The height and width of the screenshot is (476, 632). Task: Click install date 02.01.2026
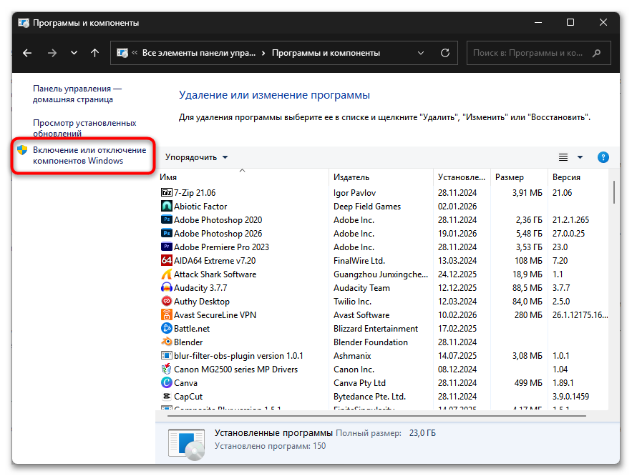point(457,206)
